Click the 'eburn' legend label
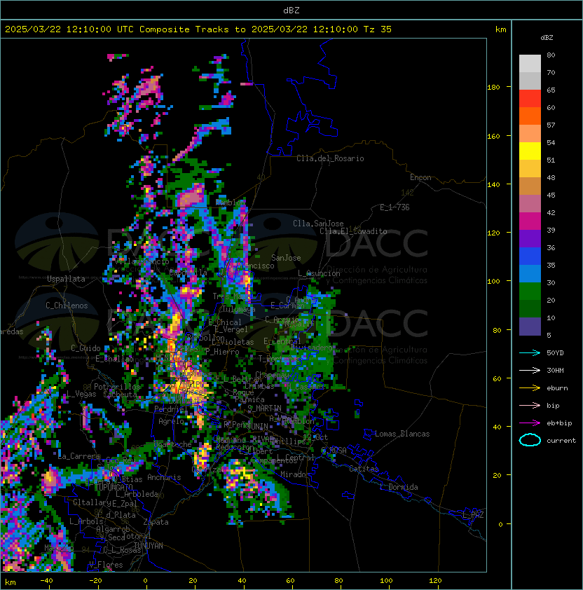 (557, 388)
